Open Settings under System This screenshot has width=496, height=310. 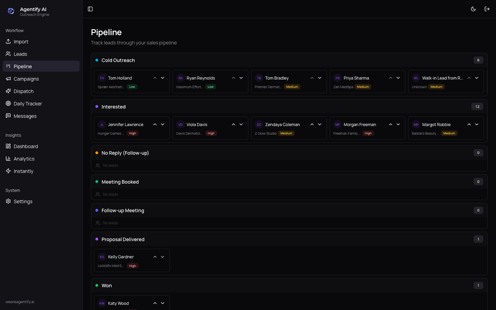point(23,201)
